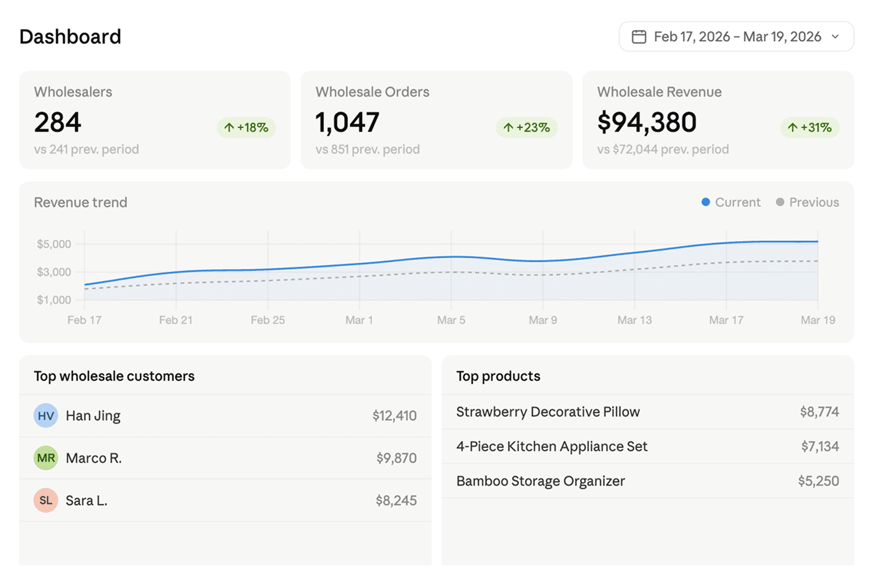Select the Bamboo Storage Organizer row

pos(647,481)
